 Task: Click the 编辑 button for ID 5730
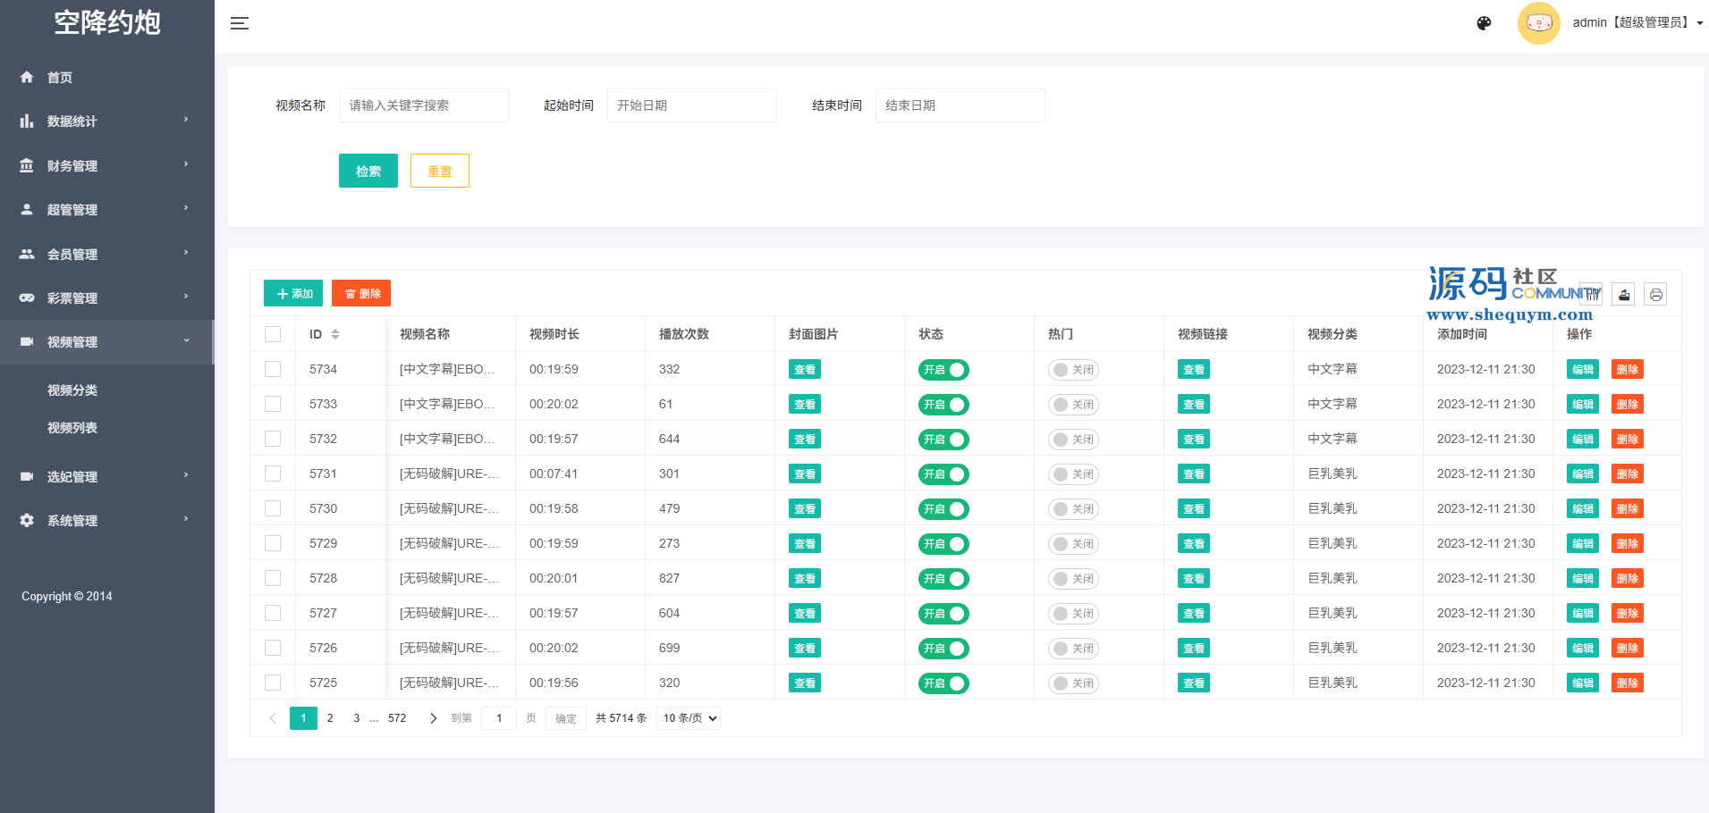click(x=1581, y=509)
